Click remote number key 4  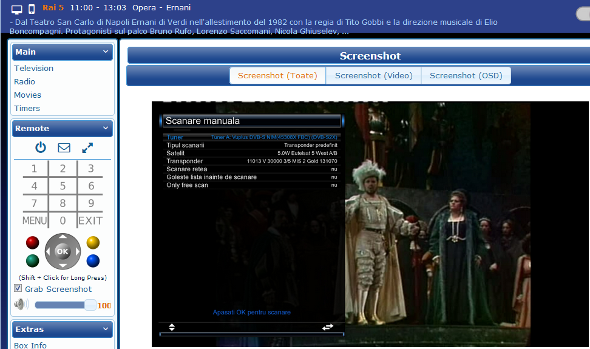coord(34,186)
